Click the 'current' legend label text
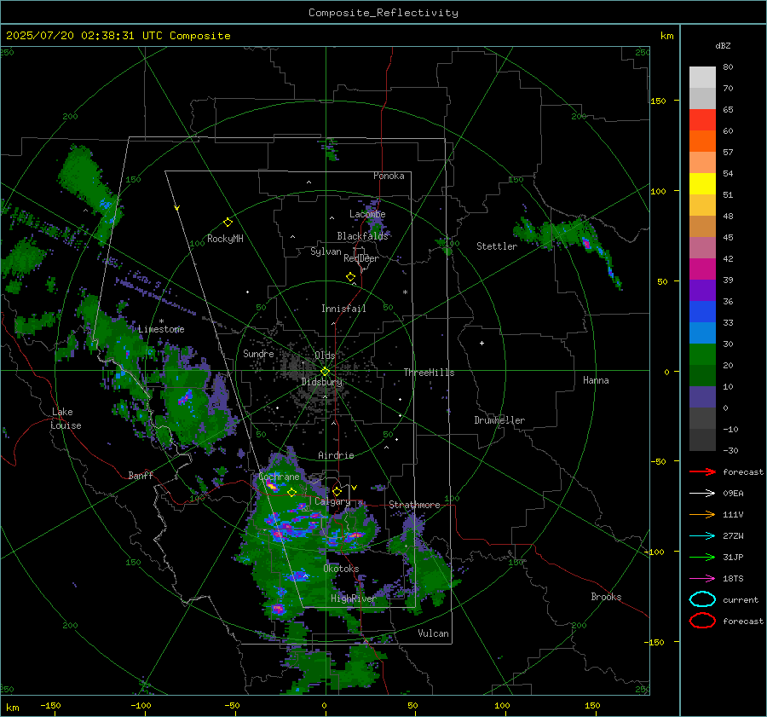This screenshot has height=717, width=767. 741,600
